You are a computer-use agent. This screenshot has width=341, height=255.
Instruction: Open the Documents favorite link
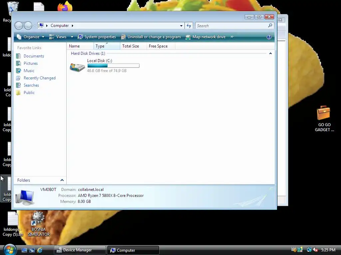coord(34,56)
